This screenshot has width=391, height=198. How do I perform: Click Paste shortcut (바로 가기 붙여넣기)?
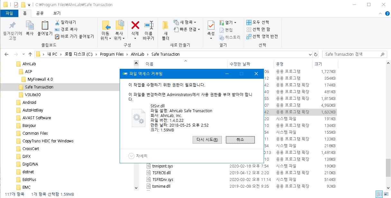click(x=74, y=36)
